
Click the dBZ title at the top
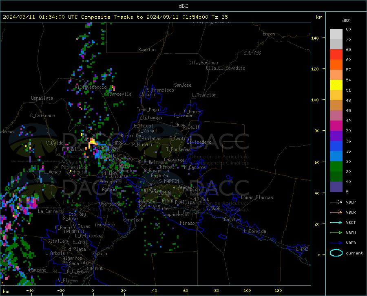click(x=183, y=6)
